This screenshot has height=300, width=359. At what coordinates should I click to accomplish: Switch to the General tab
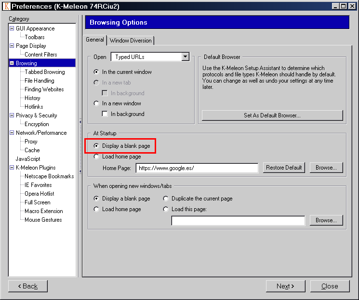click(x=95, y=40)
